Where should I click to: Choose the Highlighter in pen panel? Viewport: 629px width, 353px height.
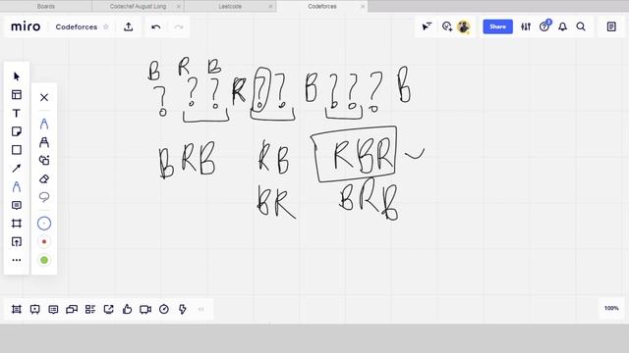[44, 142]
